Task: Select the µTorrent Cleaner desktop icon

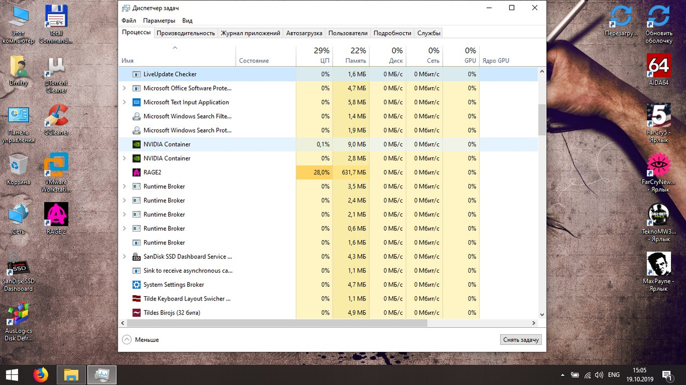Action: coord(56,75)
